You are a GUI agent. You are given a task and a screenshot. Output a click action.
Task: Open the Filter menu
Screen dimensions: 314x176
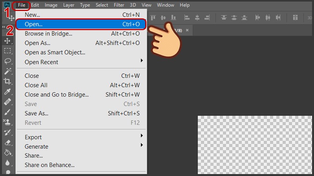pos(119,5)
